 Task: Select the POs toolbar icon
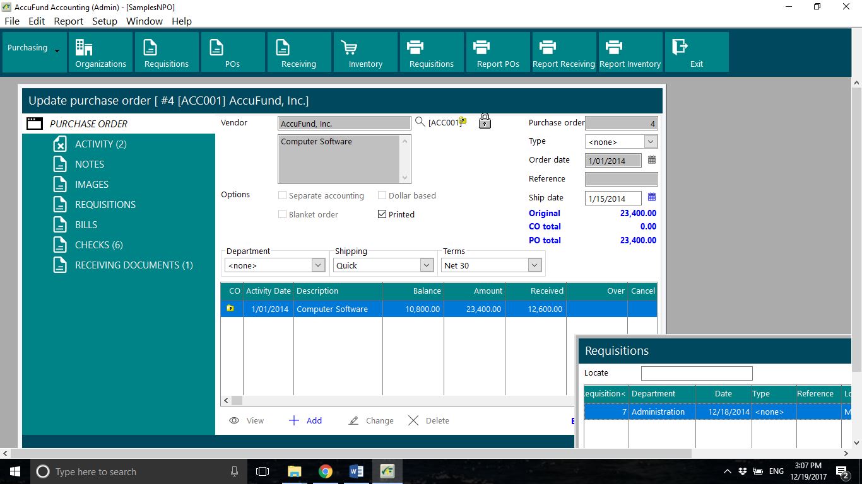click(232, 52)
